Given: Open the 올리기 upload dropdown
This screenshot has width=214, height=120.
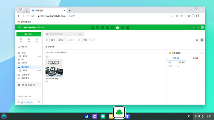Looking at the screenshot, I should 61,40.
